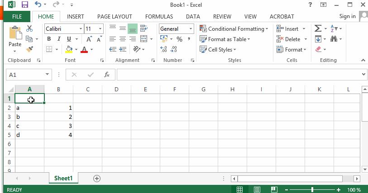Adjust the zoom slider handle
The image size is (368, 193).
312,189
